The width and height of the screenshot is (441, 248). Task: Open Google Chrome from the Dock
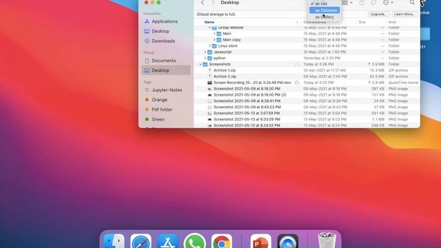(x=222, y=242)
